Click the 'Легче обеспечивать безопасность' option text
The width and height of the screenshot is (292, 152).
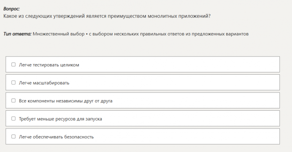point(56,137)
